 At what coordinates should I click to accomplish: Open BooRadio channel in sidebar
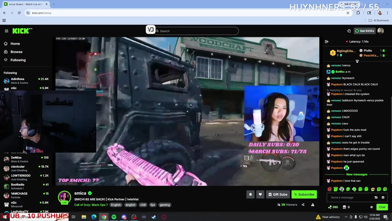26,186
